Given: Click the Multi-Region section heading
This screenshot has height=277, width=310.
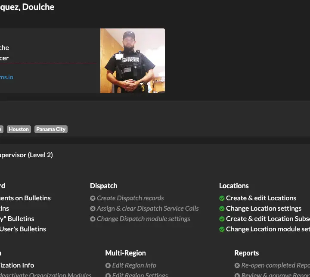Looking at the screenshot, I should click(126, 253).
